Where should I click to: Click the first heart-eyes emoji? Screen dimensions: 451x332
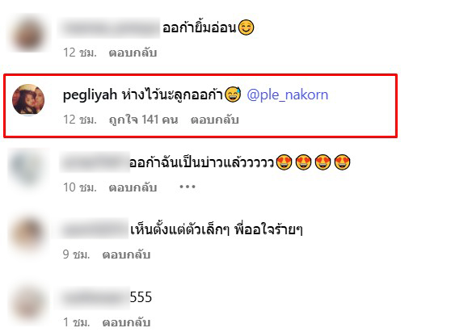click(x=285, y=162)
